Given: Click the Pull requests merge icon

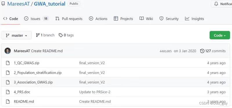Looking at the screenshot, I should 57,19.
